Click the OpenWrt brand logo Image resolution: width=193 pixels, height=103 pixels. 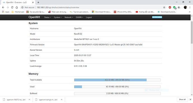pyautogui.click(x=34, y=17)
